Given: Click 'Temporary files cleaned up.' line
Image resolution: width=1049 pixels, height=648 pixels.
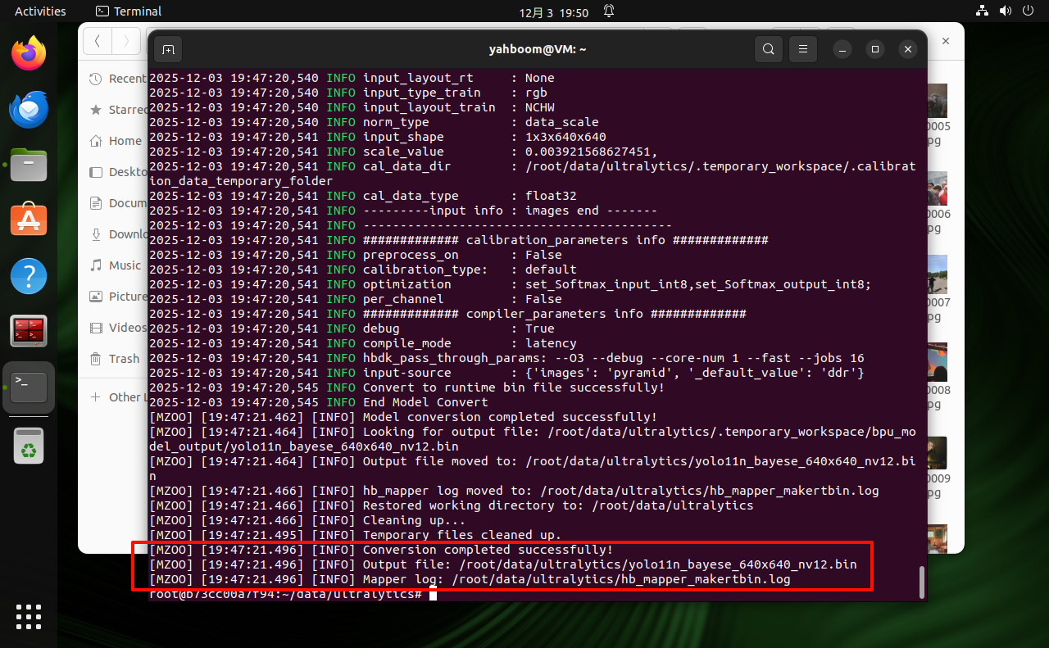Looking at the screenshot, I should click(462, 535).
